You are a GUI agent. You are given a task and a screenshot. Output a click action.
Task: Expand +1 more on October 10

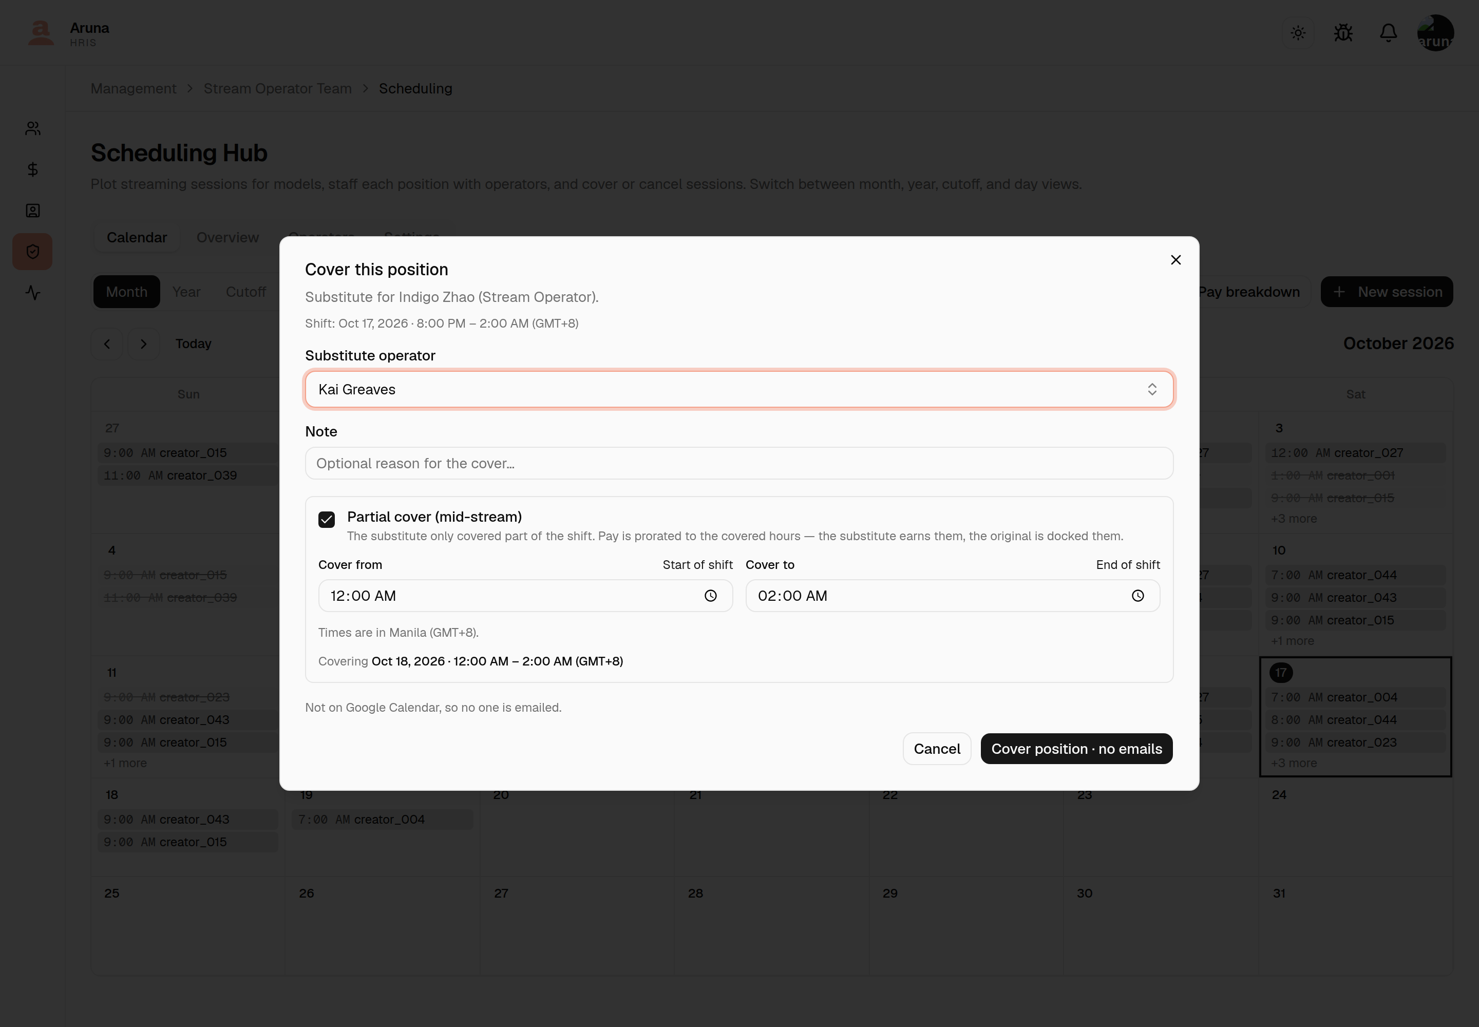[x=1293, y=641]
